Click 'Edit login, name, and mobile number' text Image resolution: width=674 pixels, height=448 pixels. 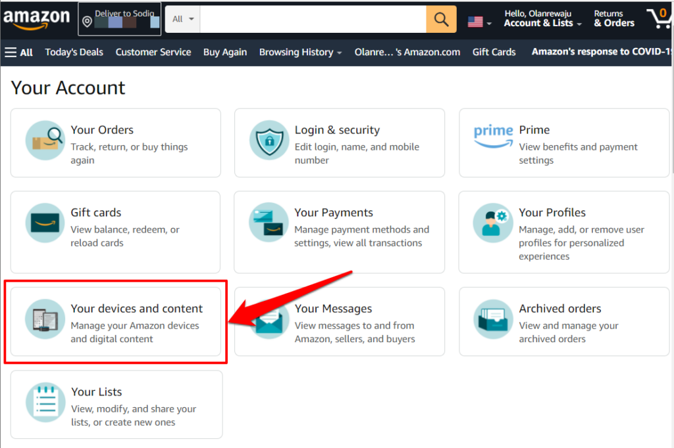357,154
